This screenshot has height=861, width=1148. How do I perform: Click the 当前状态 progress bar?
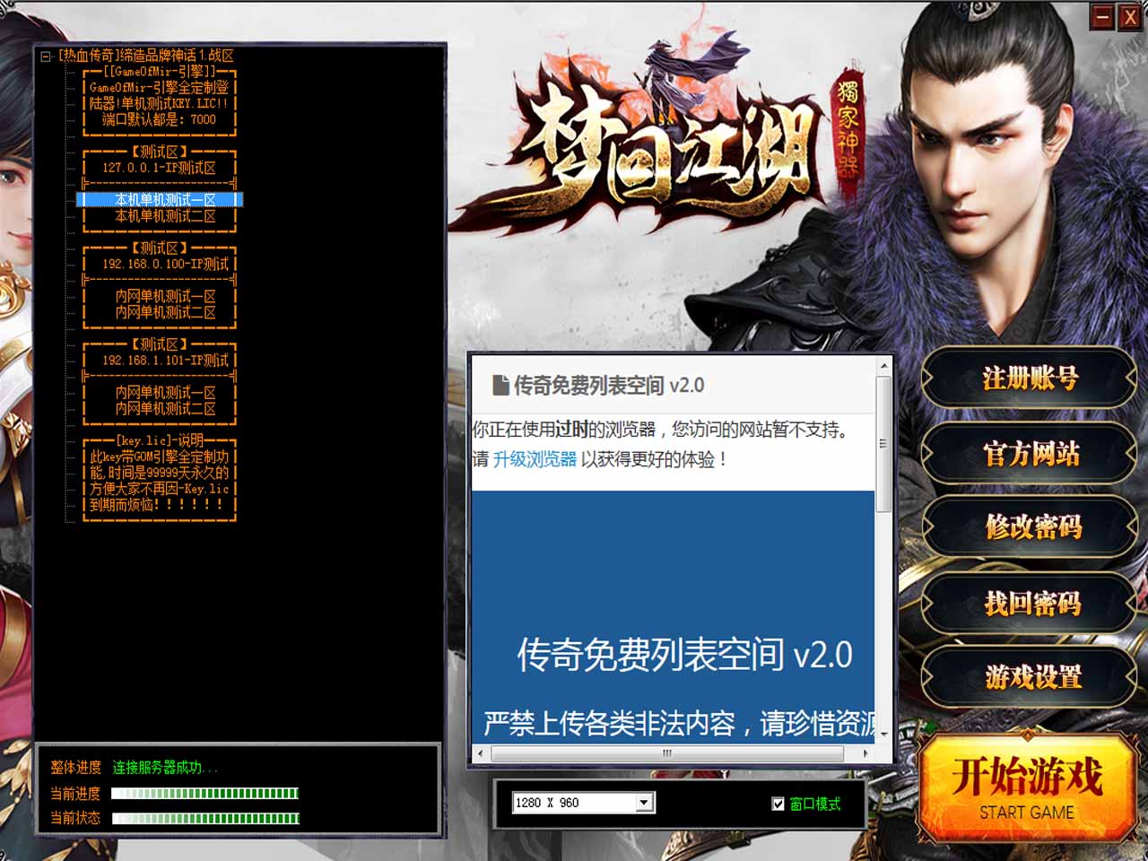point(204,818)
